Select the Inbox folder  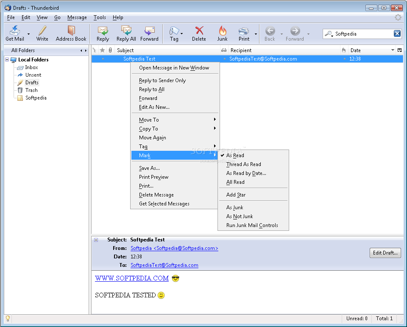[x=31, y=67]
